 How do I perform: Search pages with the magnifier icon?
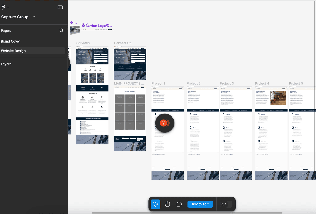[61, 30]
